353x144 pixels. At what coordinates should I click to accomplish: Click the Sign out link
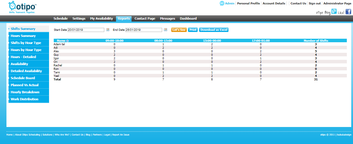point(315,4)
